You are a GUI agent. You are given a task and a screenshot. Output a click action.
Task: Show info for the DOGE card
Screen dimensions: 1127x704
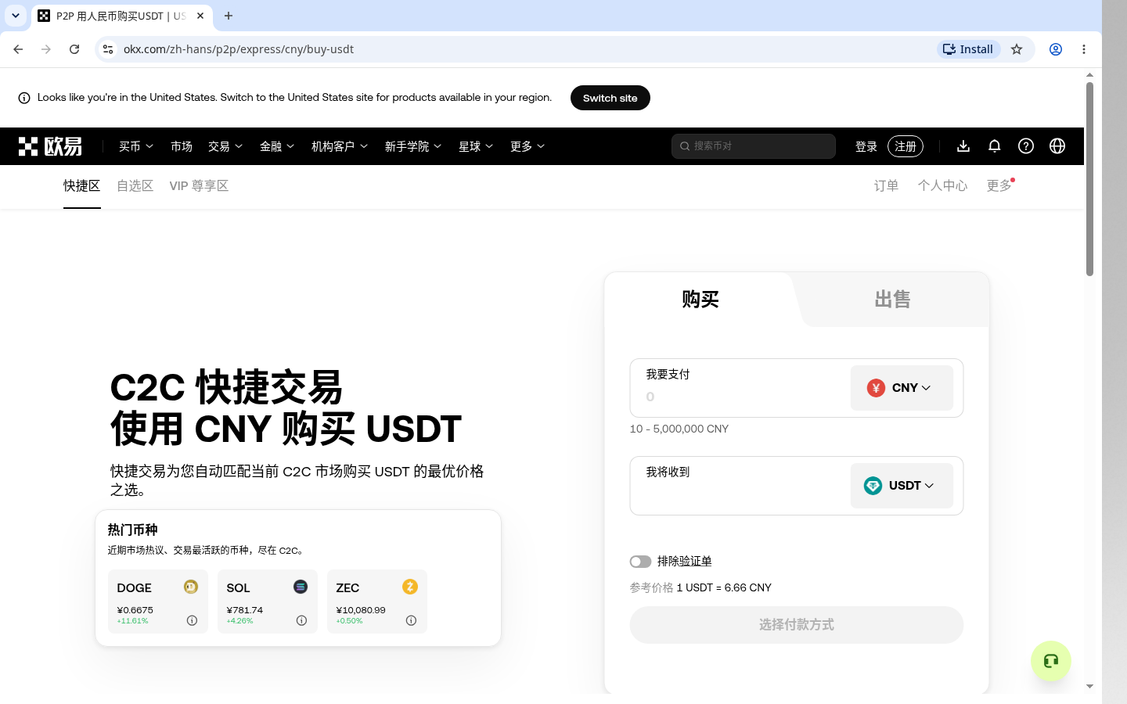pyautogui.click(x=192, y=620)
